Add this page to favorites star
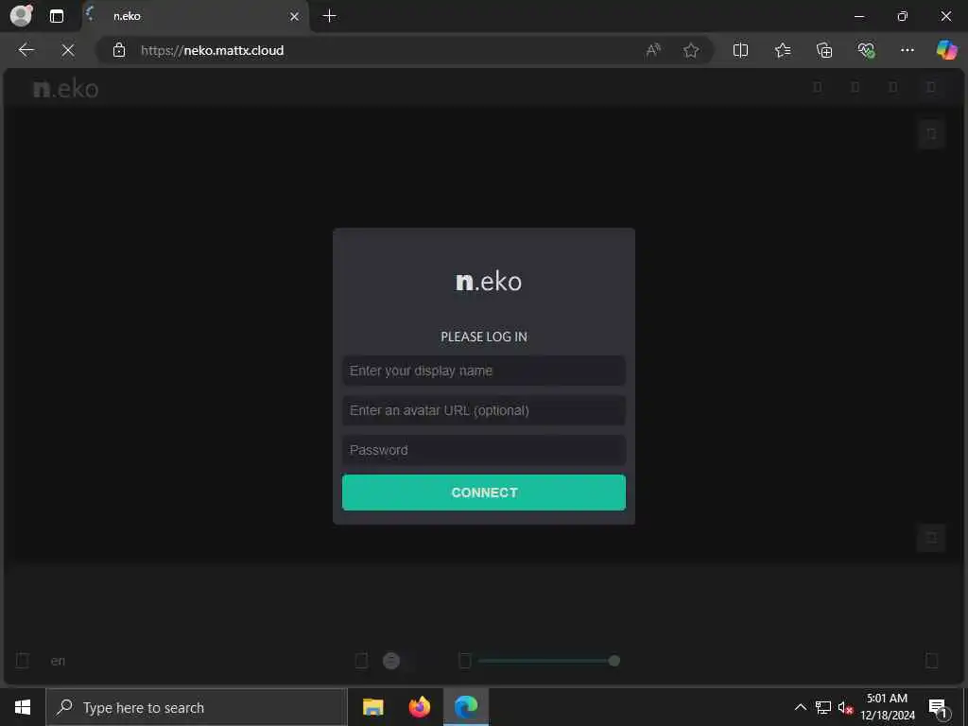 [691, 50]
